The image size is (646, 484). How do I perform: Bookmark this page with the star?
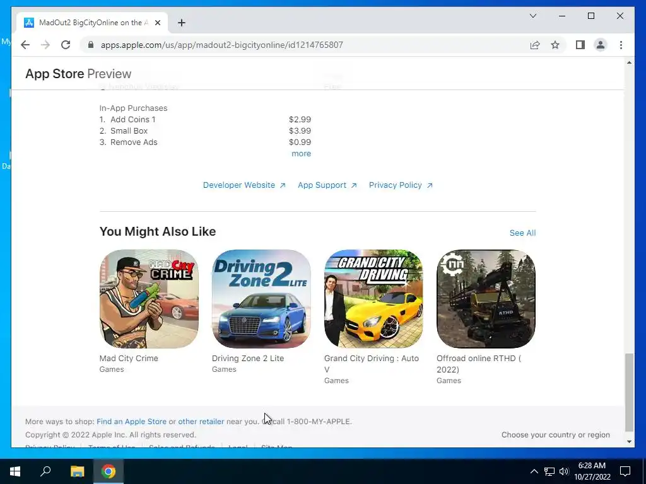pyautogui.click(x=555, y=45)
